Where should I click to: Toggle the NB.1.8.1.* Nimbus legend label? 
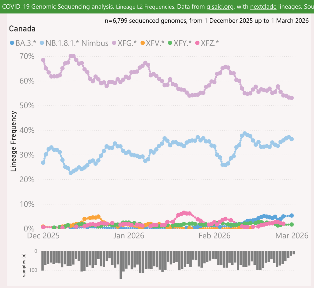[77, 43]
